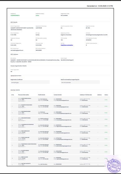This screenshot has height=174, width=121.
Task: Select the Profile Details column header
Action: coord(42,95)
